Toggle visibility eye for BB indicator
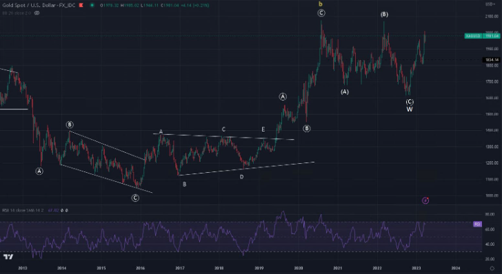 point(37,13)
